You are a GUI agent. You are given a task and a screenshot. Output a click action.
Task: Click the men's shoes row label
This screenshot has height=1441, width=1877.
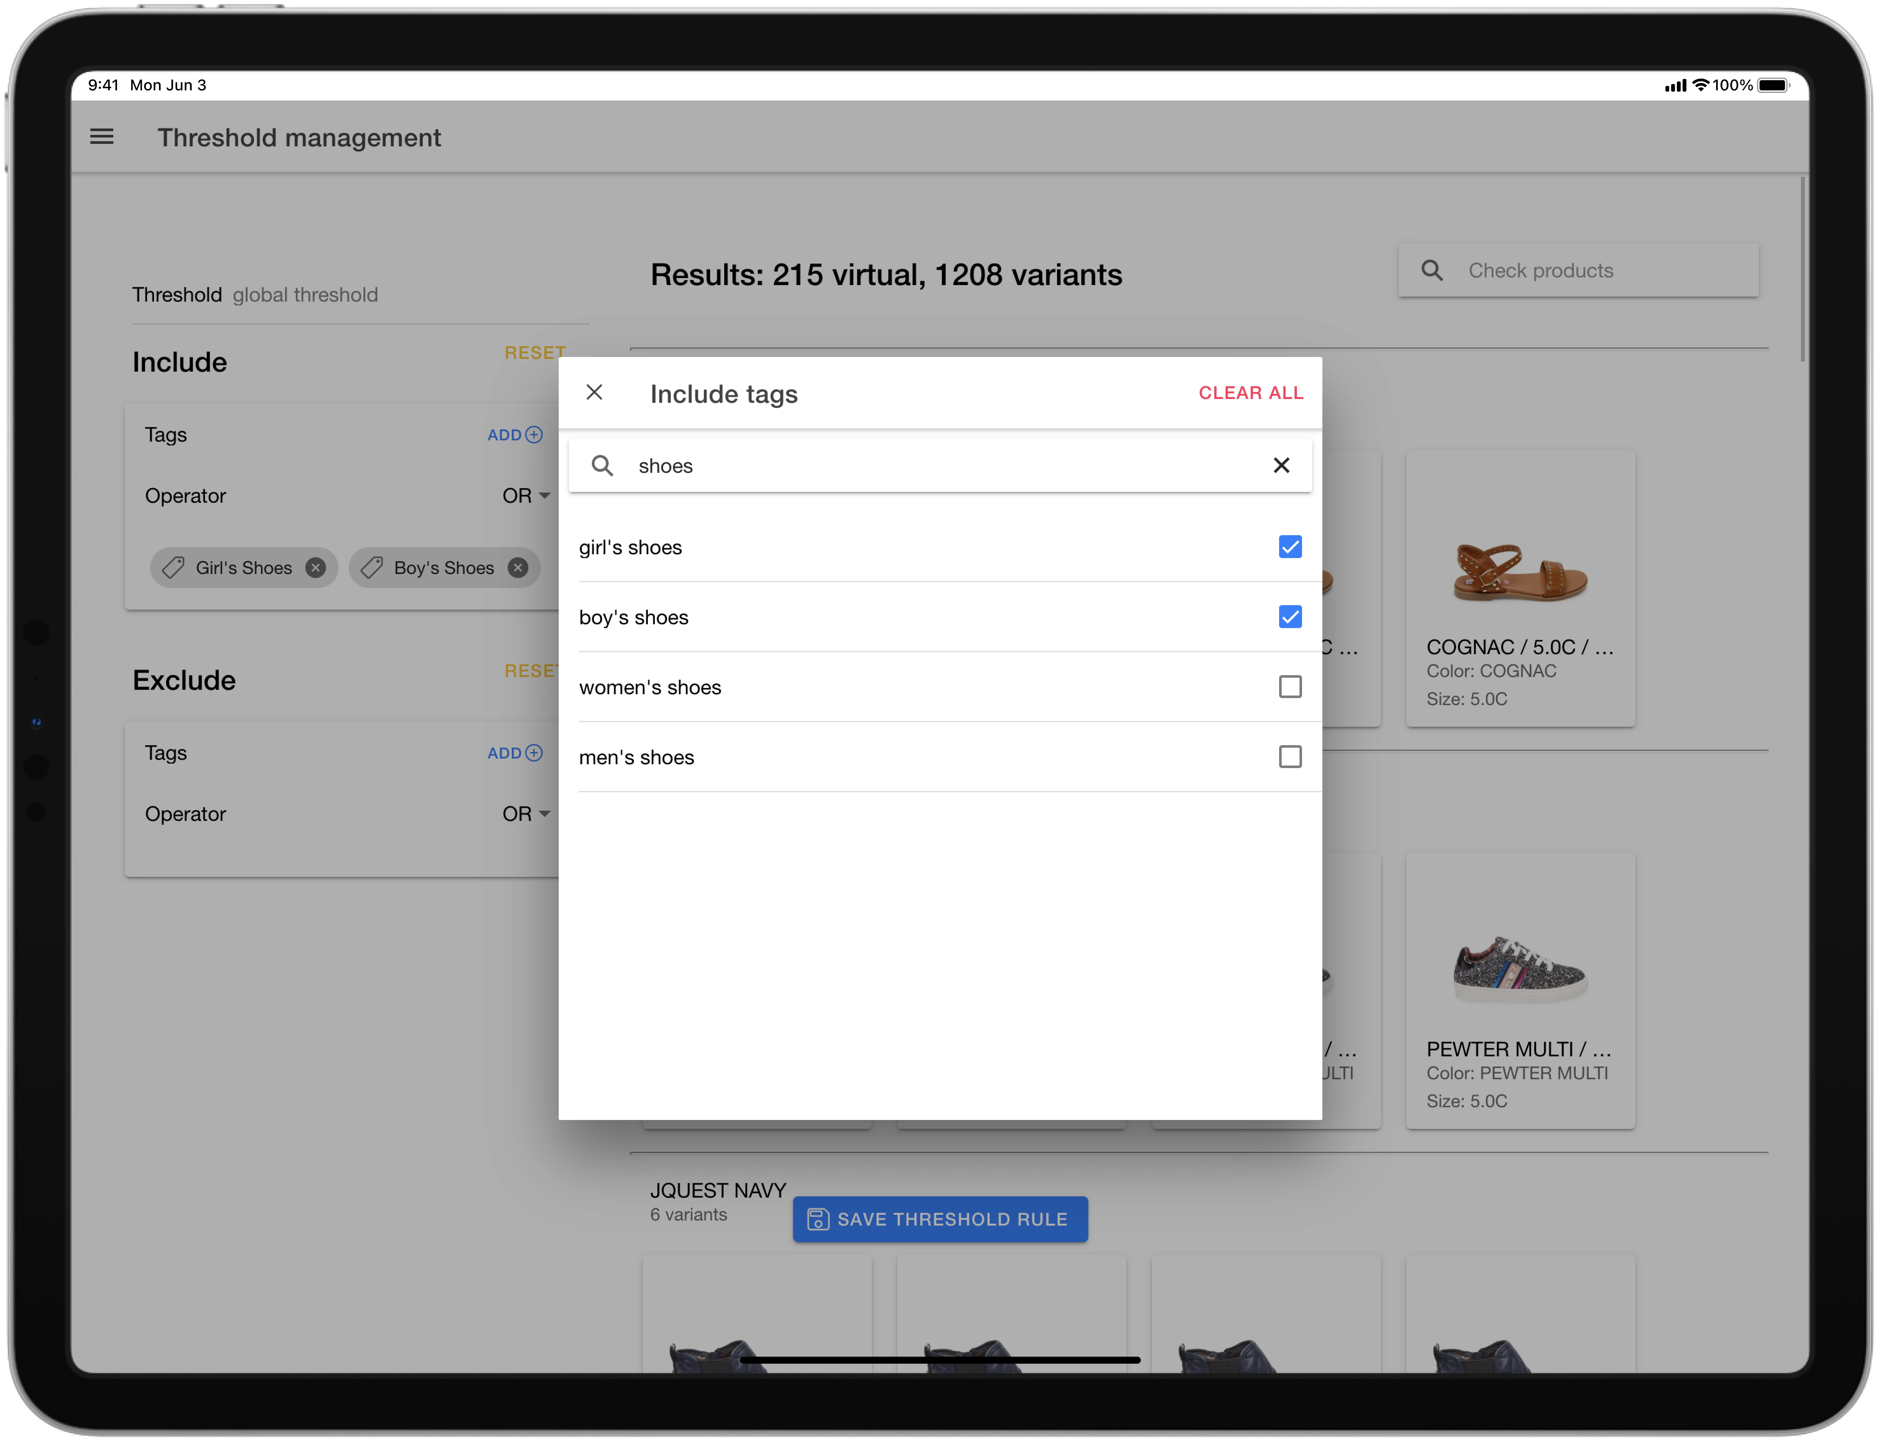click(636, 757)
